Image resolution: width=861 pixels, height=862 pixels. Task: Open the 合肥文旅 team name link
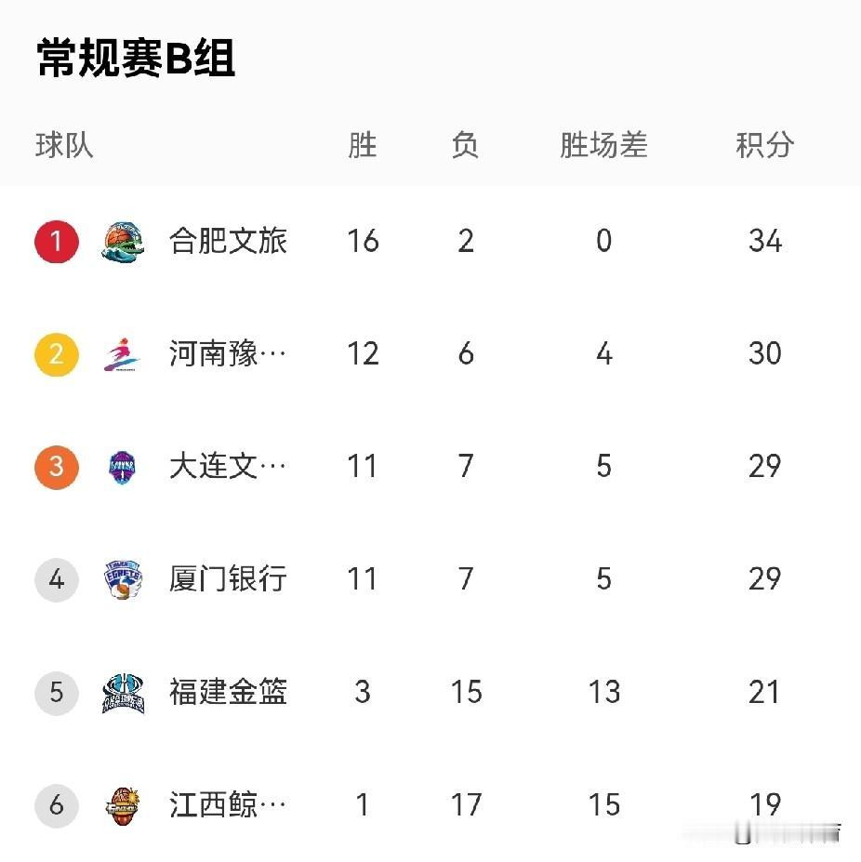coord(229,242)
